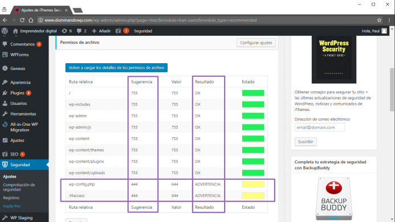Open the WordPress logo menu

point(5,31)
